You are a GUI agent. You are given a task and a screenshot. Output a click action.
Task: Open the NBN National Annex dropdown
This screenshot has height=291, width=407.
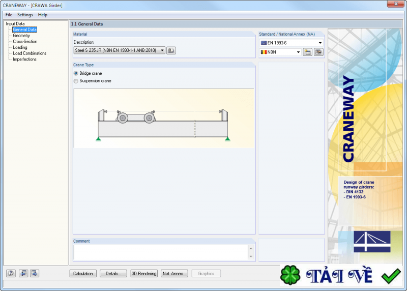tap(280, 52)
